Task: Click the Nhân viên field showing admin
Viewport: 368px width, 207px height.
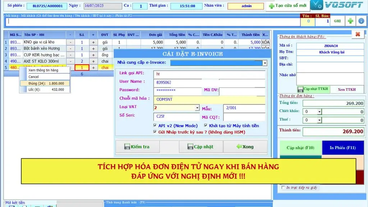Action: [x=245, y=6]
